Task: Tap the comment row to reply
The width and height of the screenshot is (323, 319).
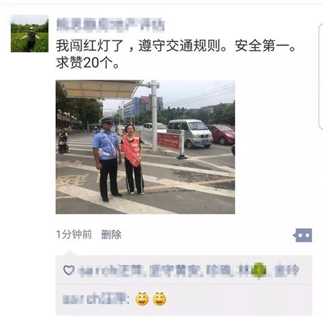Action: point(184,299)
